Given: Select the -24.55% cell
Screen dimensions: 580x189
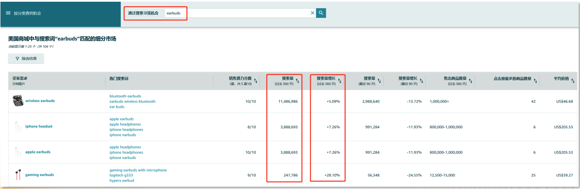Looking at the screenshot, I should coord(414,175).
